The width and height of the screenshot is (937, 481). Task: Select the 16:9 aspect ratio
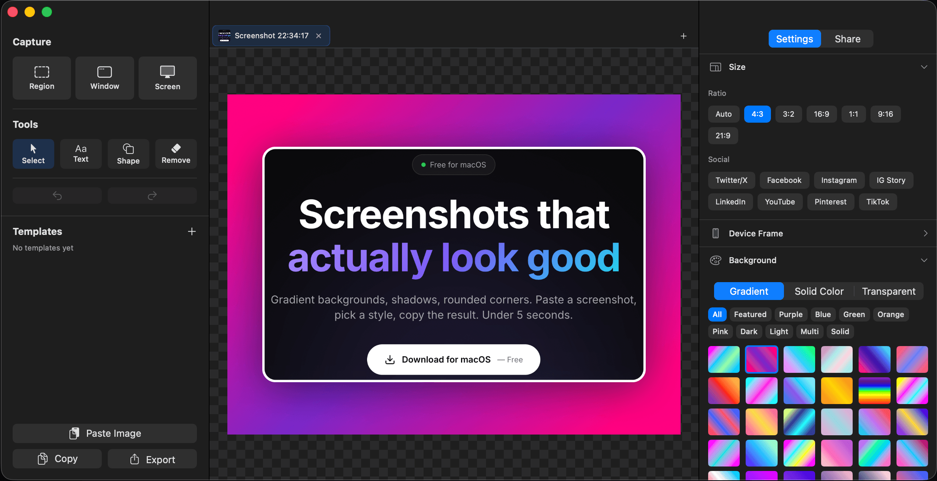point(821,114)
